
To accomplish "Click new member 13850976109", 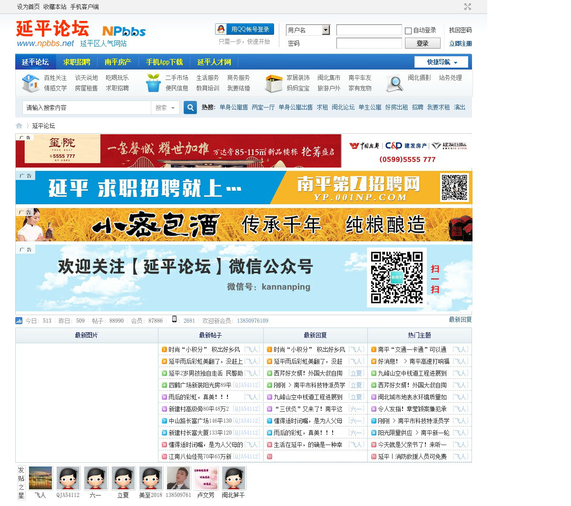I will (253, 321).
